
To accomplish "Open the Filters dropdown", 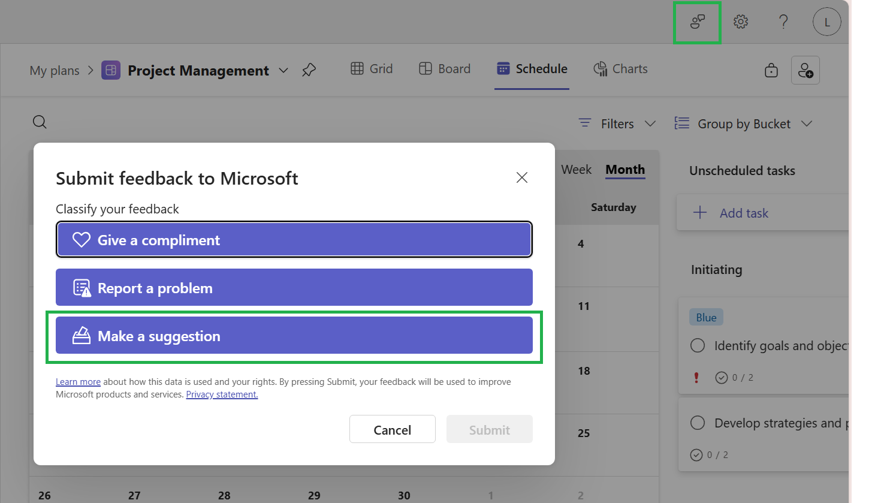I will point(617,124).
